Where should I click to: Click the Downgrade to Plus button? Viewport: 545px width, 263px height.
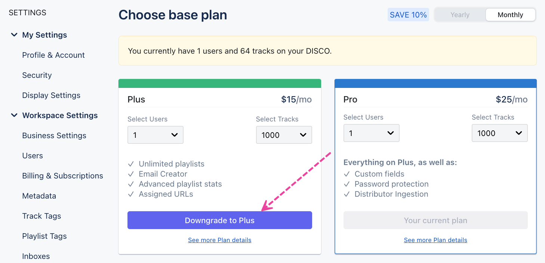(219, 220)
